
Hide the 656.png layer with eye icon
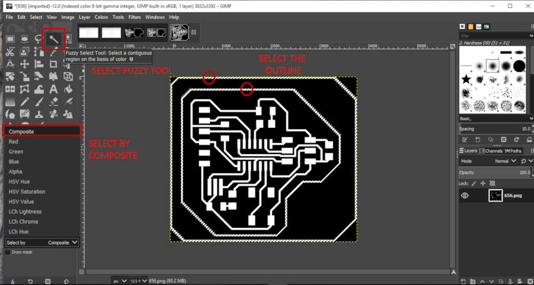(465, 196)
